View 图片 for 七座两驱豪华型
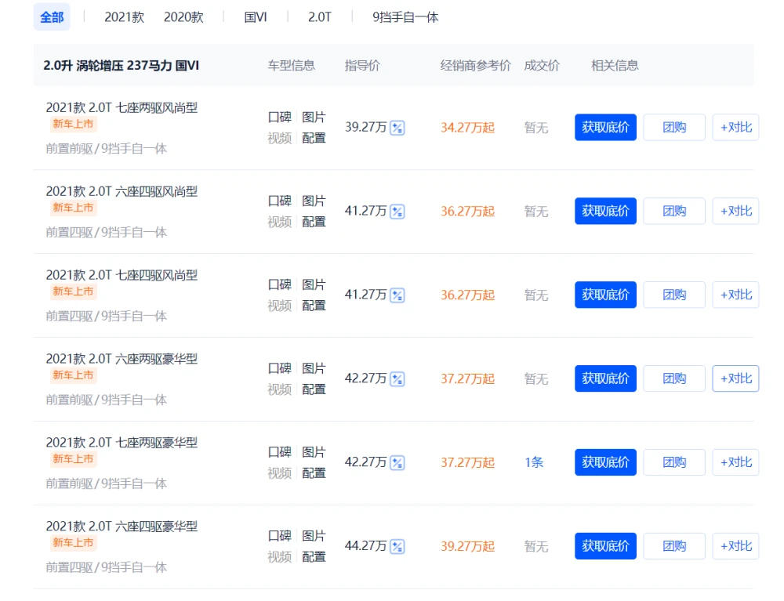Image resolution: width=784 pixels, height=601 pixels. (x=314, y=453)
